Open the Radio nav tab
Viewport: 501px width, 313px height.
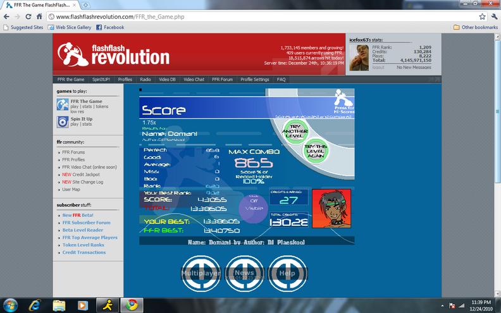point(145,80)
